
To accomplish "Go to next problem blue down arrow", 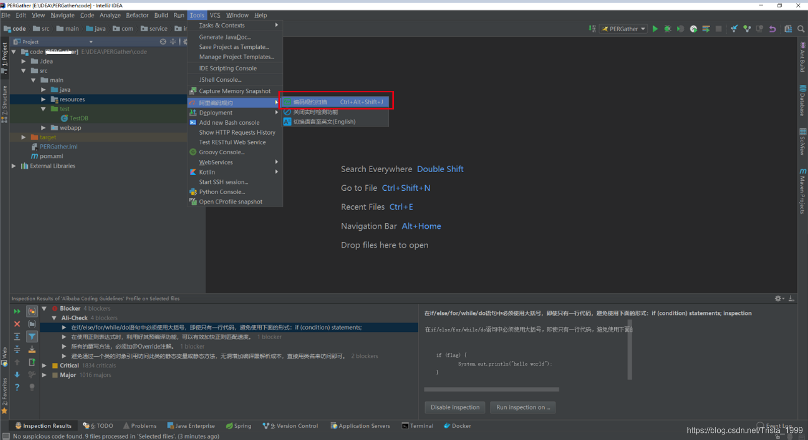I will pos(17,374).
